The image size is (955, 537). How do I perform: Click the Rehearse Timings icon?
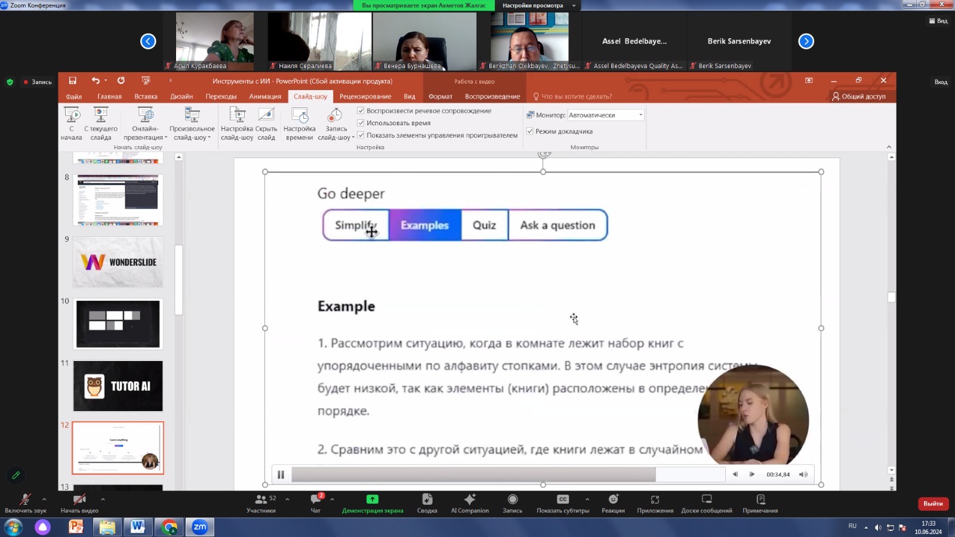click(299, 115)
